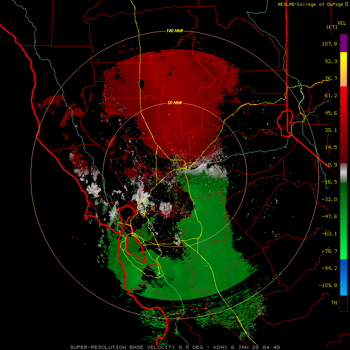Image resolution: width=350 pixels, height=350 pixels.
Task: Click the [KT] units label
Action: [x=332, y=27]
